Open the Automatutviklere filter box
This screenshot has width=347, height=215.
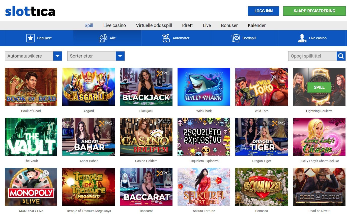(29, 56)
